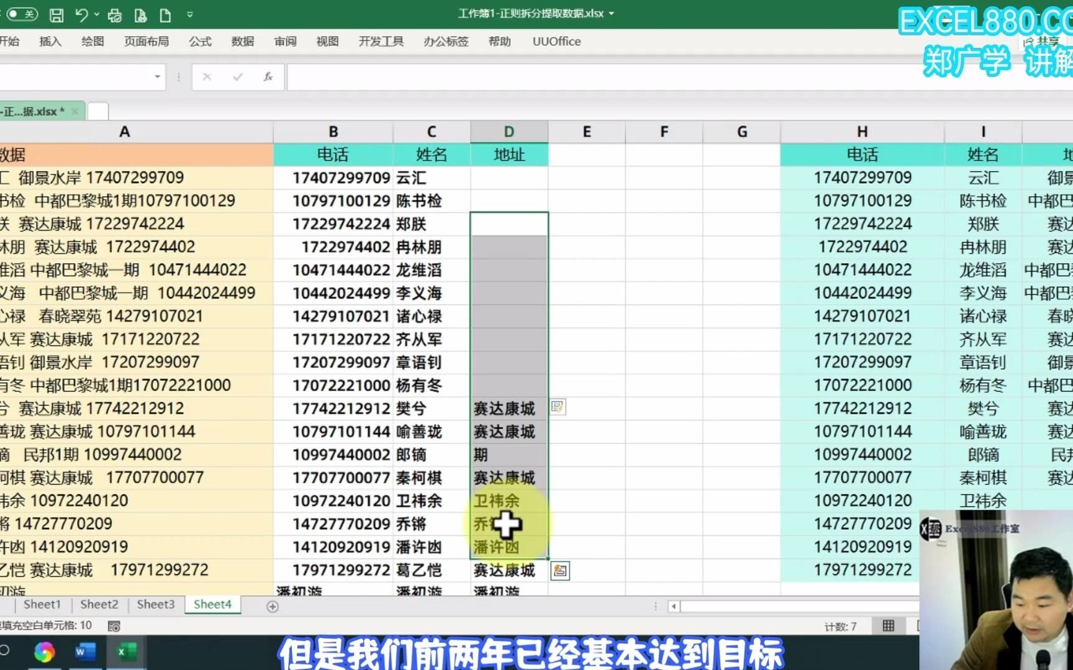Screen dimensions: 1073x670
Task: Click the checkmark icon in formula bar
Action: click(238, 77)
